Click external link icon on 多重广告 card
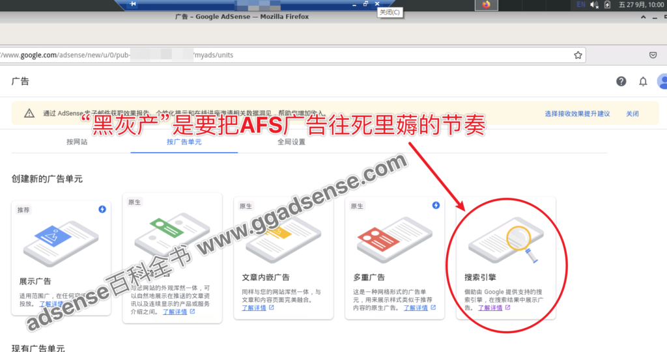The height and width of the screenshot is (352, 667). pyautogui.click(x=433, y=307)
